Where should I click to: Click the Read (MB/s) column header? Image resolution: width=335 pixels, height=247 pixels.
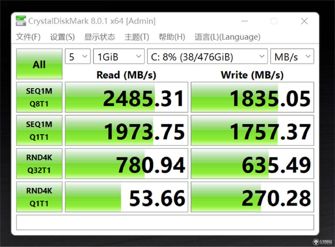pos(126,75)
